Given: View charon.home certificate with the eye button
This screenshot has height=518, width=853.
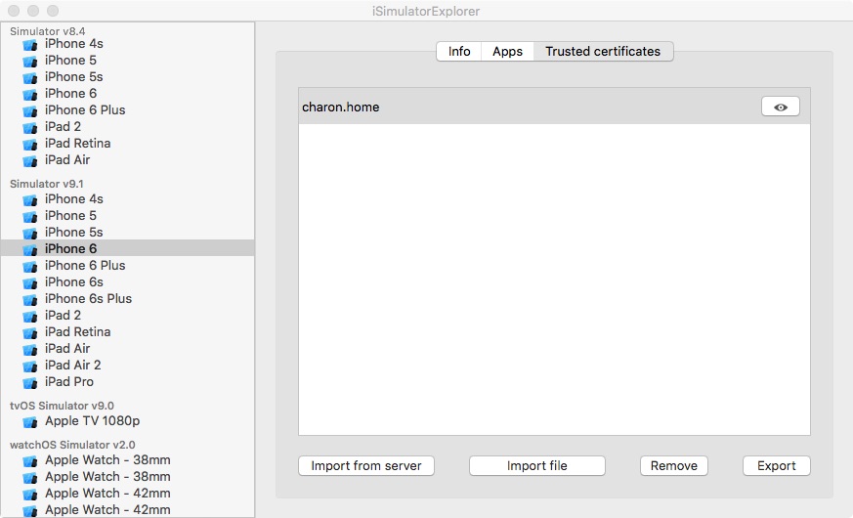Looking at the screenshot, I should 780,107.
